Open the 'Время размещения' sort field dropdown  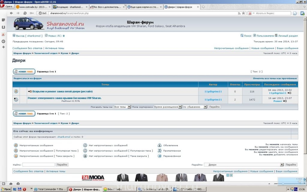(180, 107)
